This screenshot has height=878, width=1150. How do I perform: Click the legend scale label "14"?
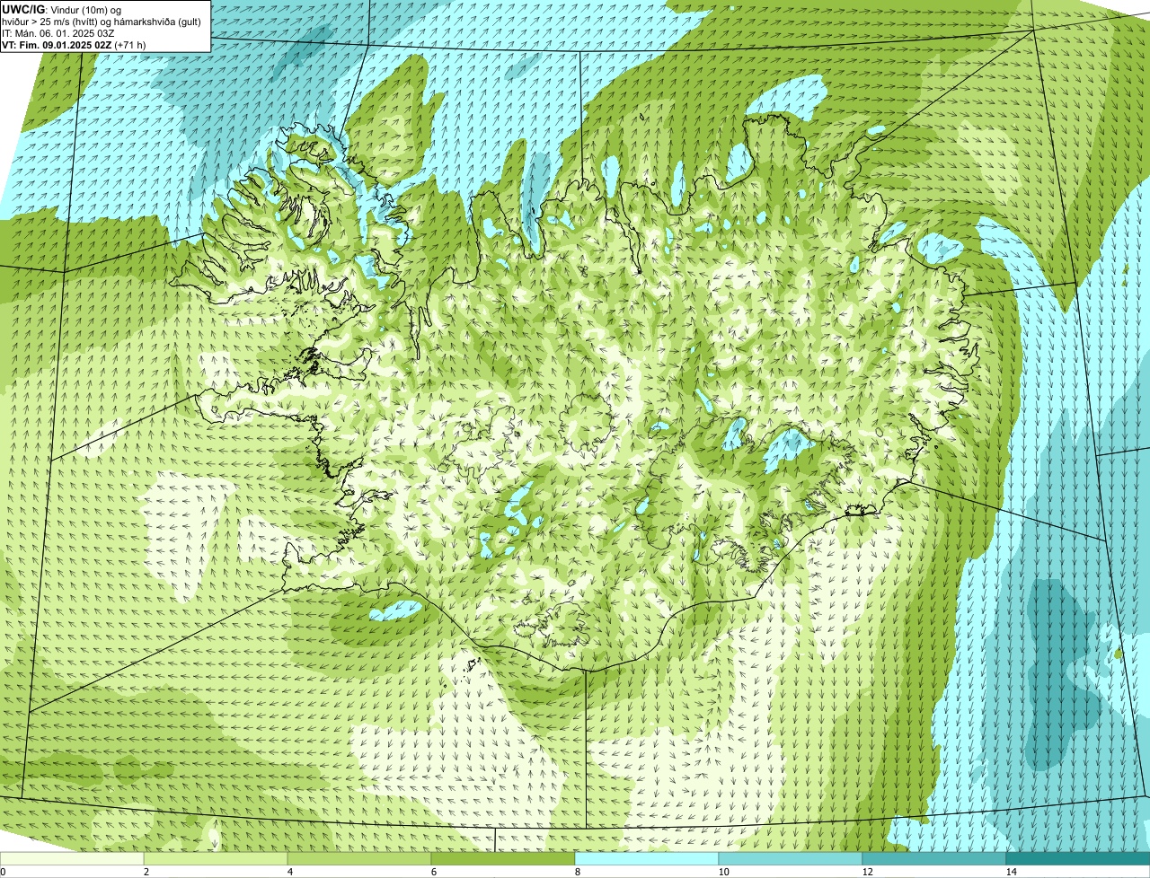[x=1011, y=872]
